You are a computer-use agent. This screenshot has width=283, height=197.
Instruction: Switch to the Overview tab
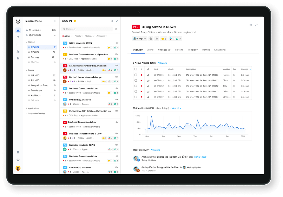pyautogui.click(x=138, y=50)
